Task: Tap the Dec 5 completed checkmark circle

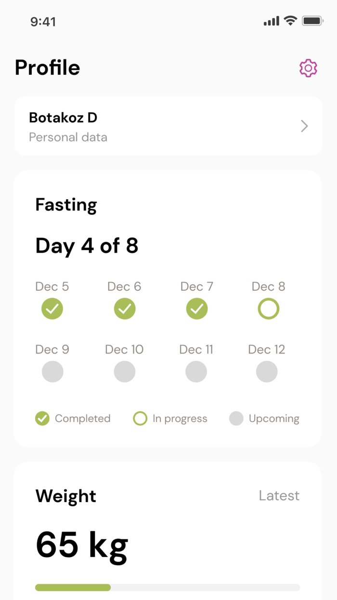Action: coord(52,309)
